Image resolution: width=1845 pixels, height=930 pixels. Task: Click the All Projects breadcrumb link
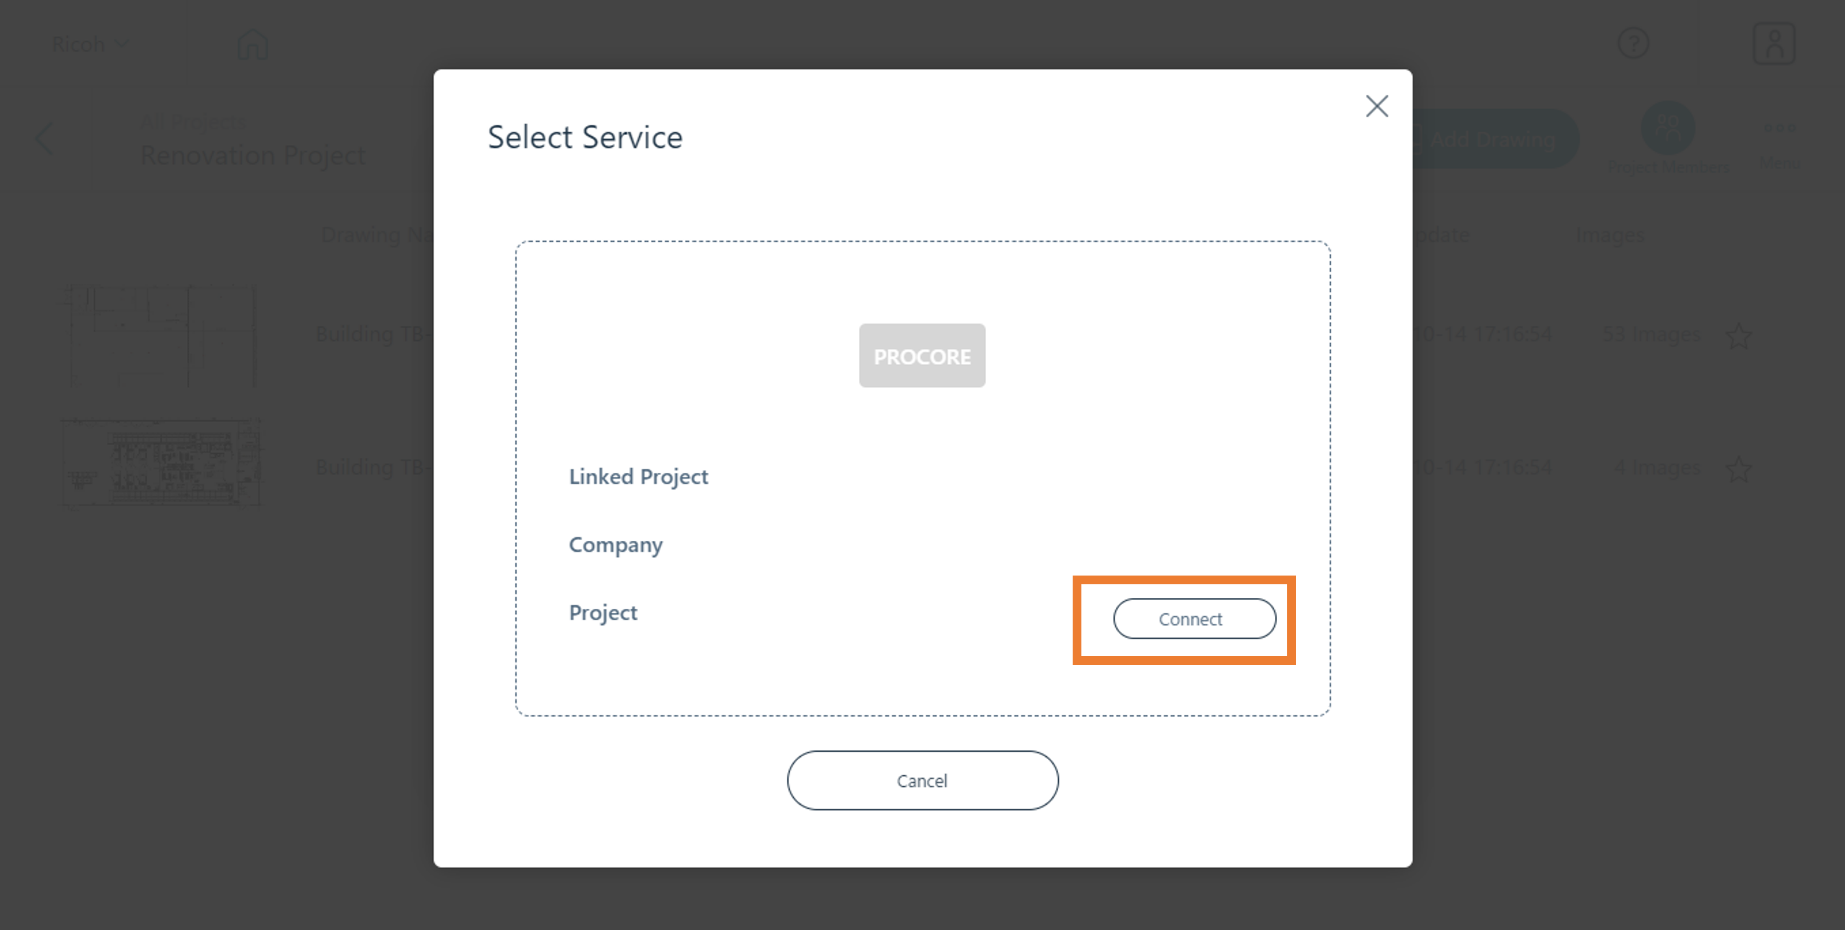pyautogui.click(x=192, y=122)
